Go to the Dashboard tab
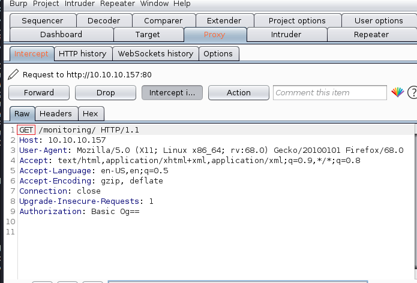417x283 pixels. [x=61, y=34]
